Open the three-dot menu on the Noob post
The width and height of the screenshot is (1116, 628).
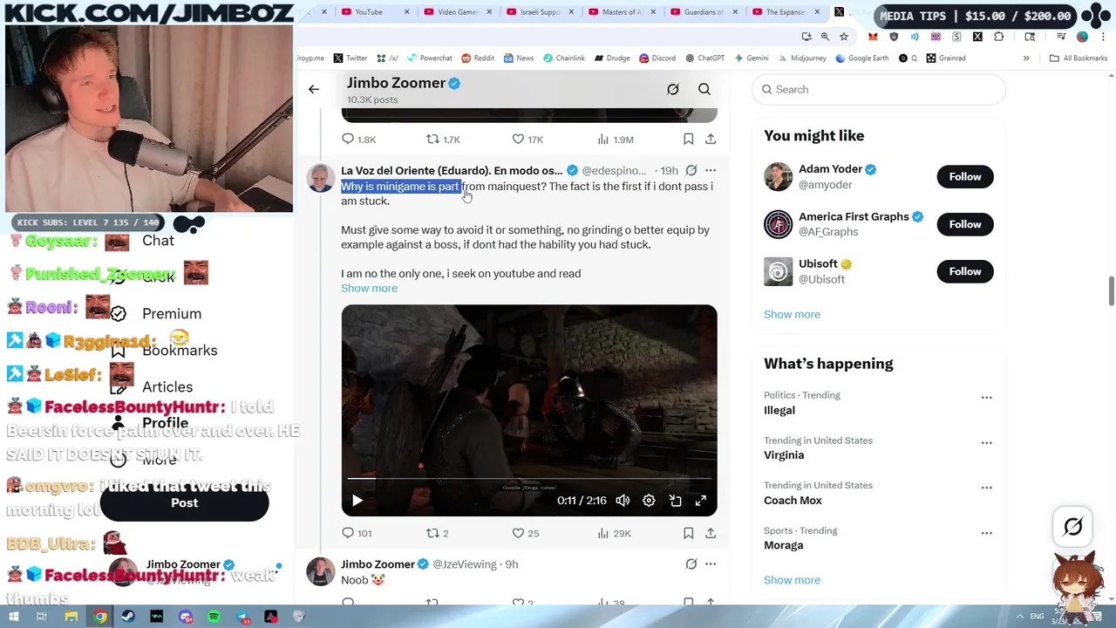711,564
